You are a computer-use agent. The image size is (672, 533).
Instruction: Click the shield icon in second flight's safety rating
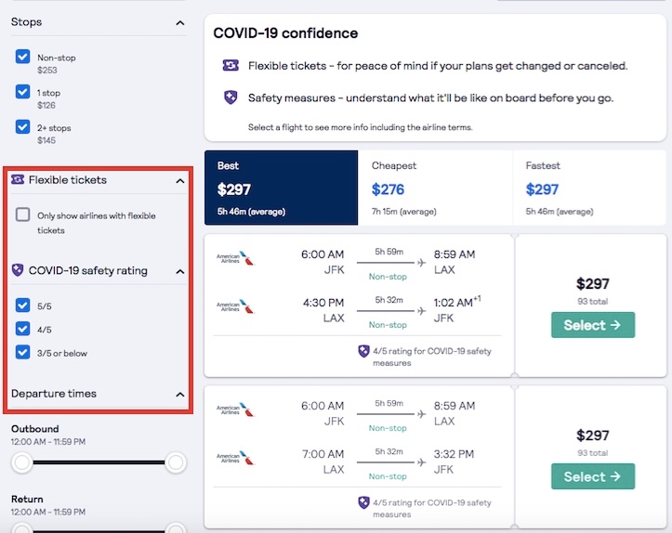[x=363, y=502]
